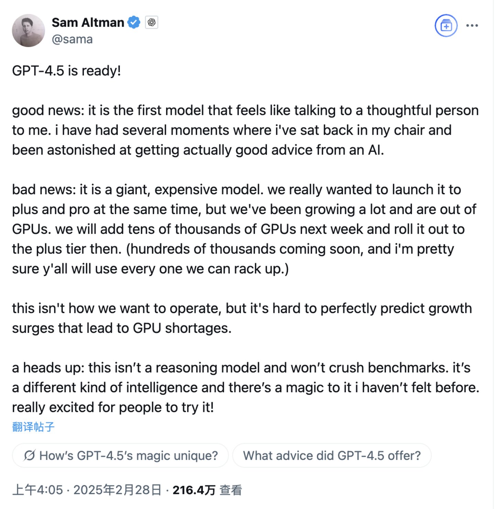The height and width of the screenshot is (509, 495).
Task: Click the Grok icon in the first suggestion
Action: click(x=29, y=455)
